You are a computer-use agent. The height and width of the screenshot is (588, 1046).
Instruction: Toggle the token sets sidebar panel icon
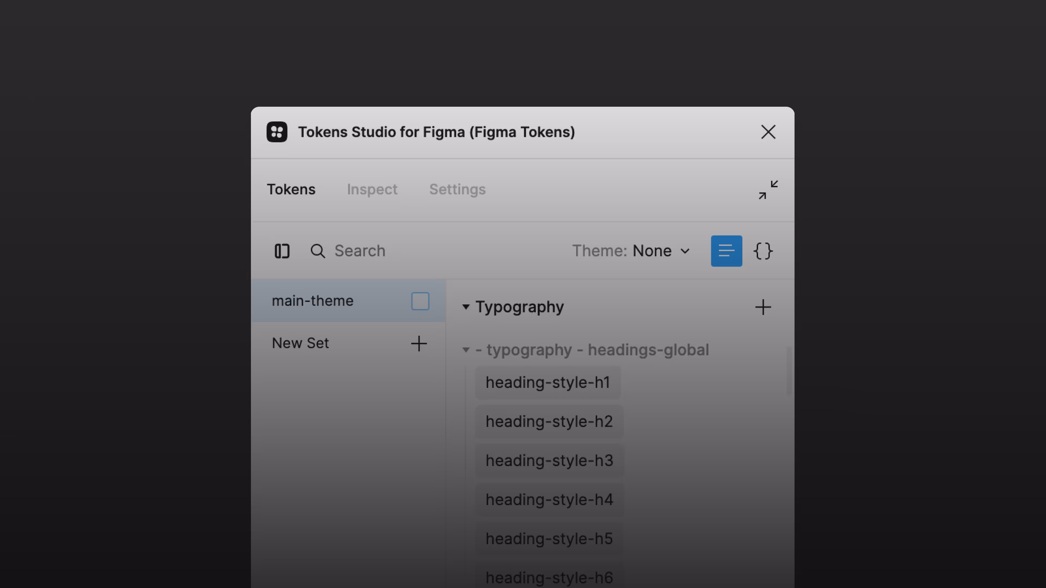tap(282, 251)
